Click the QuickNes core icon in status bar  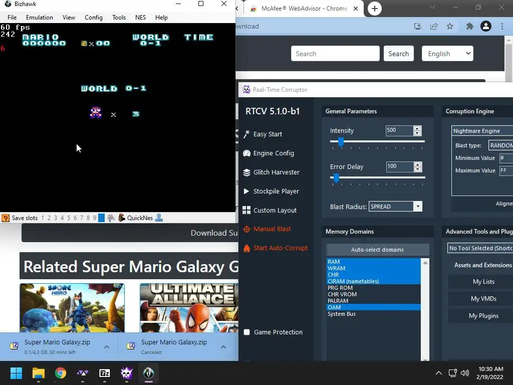[122, 218]
